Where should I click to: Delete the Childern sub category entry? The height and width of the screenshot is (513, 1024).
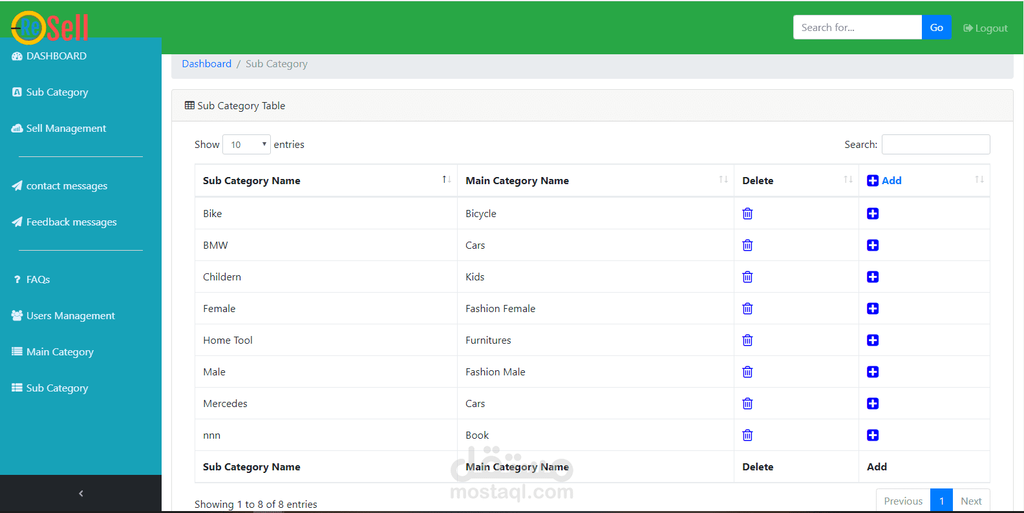point(747,277)
